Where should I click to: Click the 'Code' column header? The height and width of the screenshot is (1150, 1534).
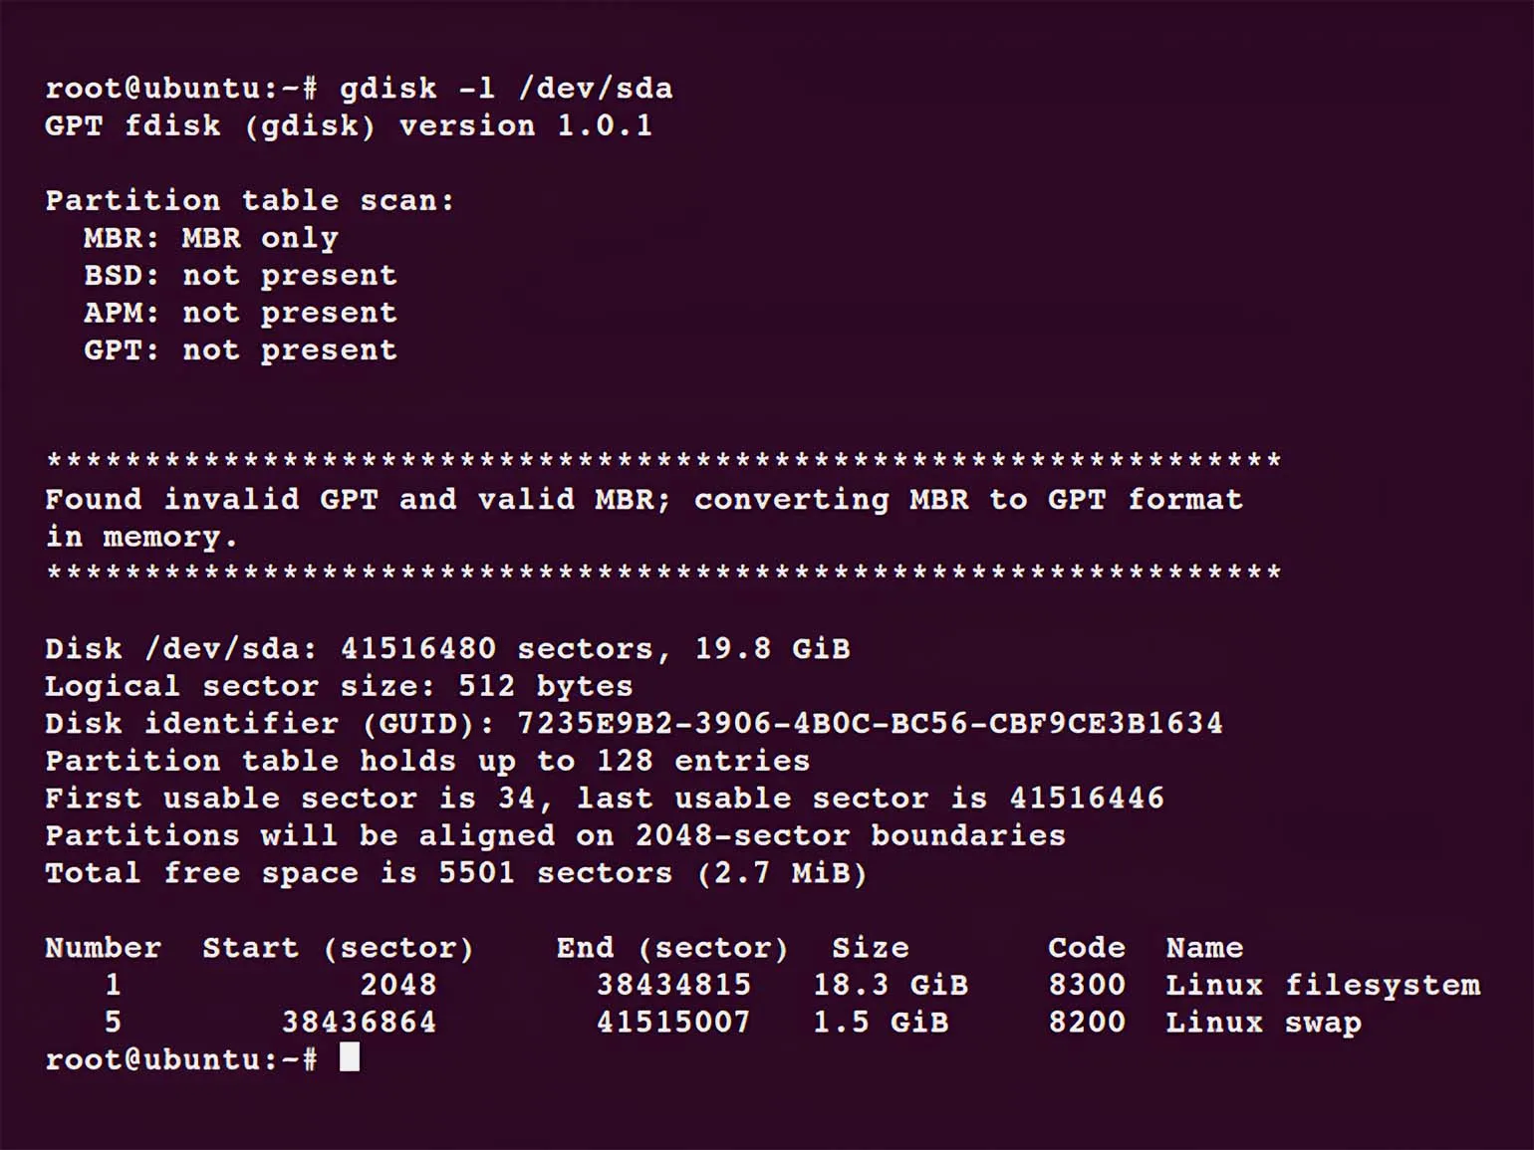point(1086,948)
